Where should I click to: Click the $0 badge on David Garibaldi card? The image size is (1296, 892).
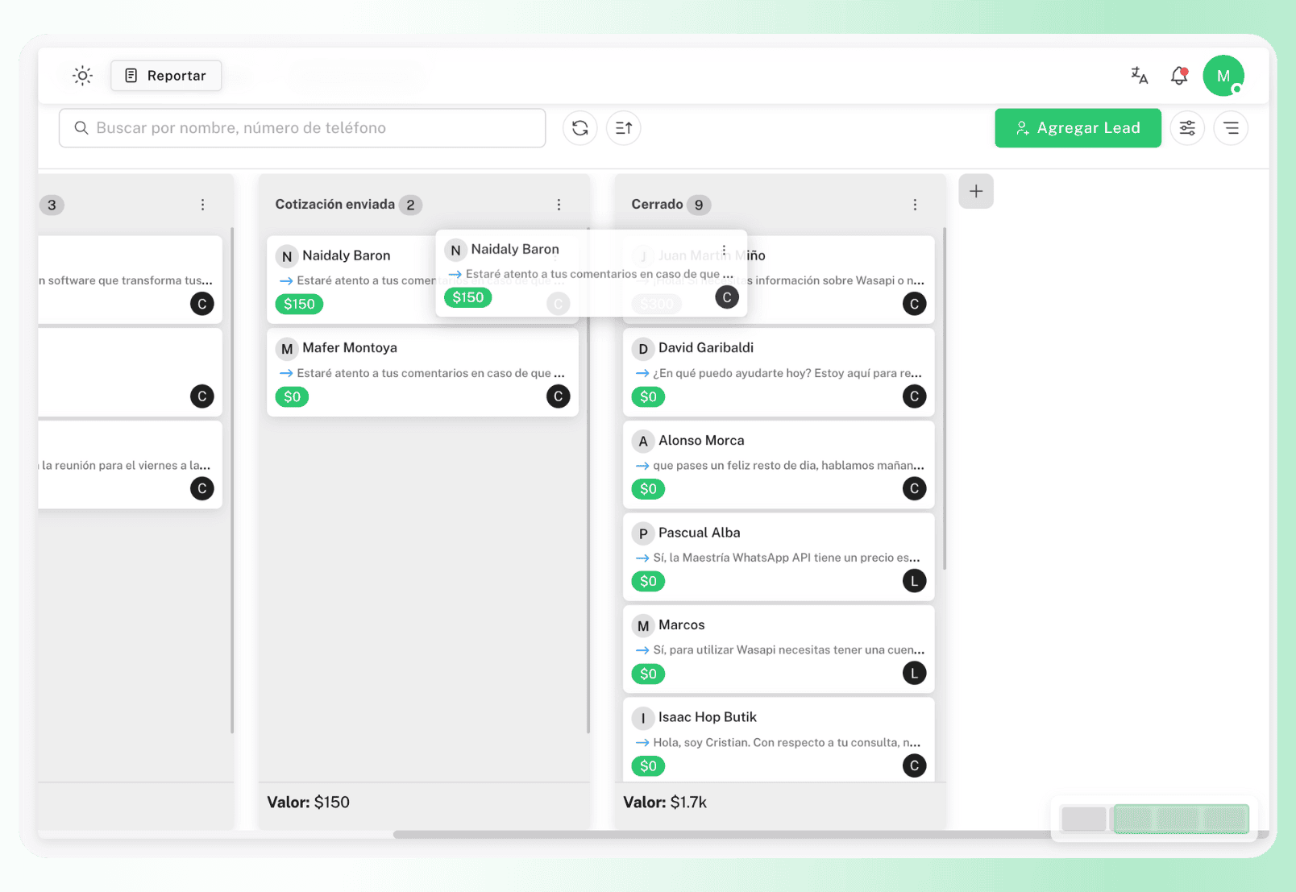648,396
